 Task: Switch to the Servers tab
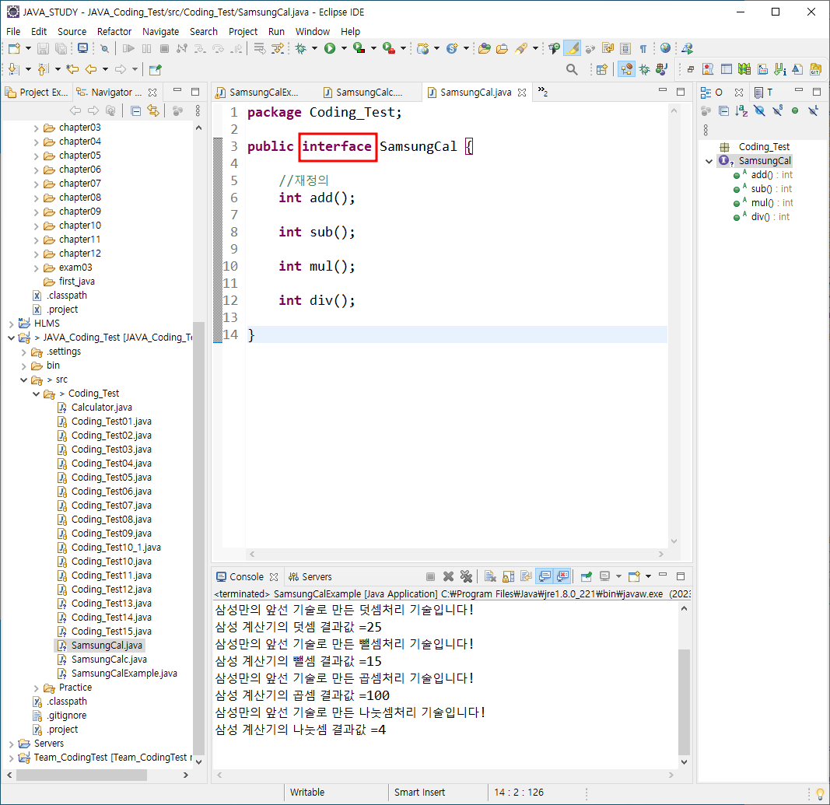[x=310, y=577]
